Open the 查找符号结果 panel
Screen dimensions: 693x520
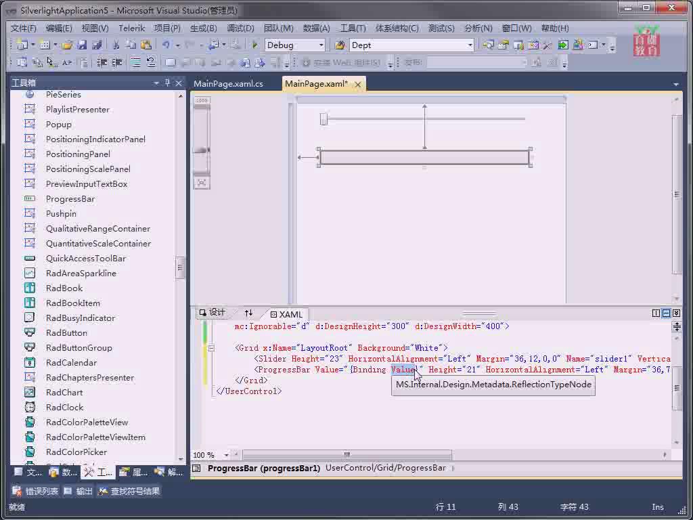point(129,492)
